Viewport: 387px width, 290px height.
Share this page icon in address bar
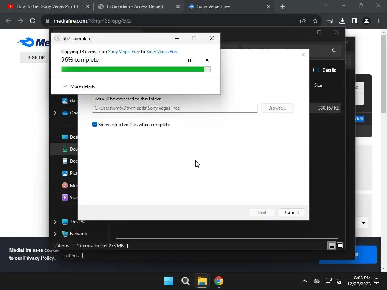click(x=303, y=21)
